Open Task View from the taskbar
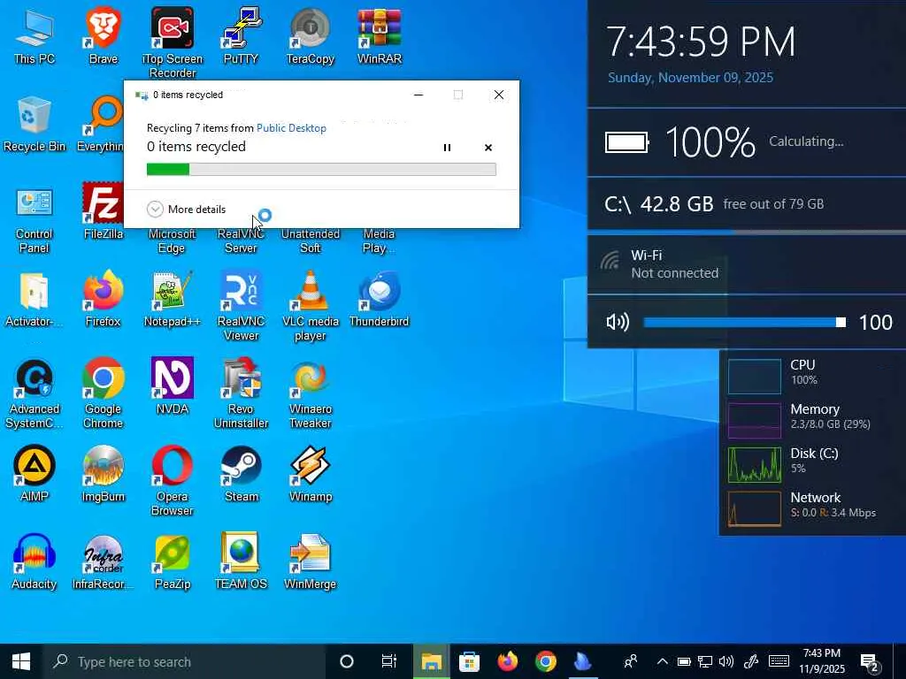906x679 pixels. [x=389, y=661]
